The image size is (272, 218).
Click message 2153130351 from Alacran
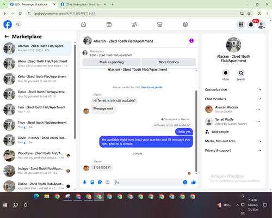(102, 167)
